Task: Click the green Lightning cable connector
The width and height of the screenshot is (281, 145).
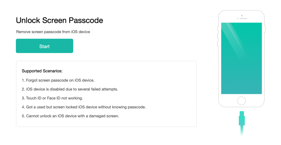Action: [x=242, y=118]
